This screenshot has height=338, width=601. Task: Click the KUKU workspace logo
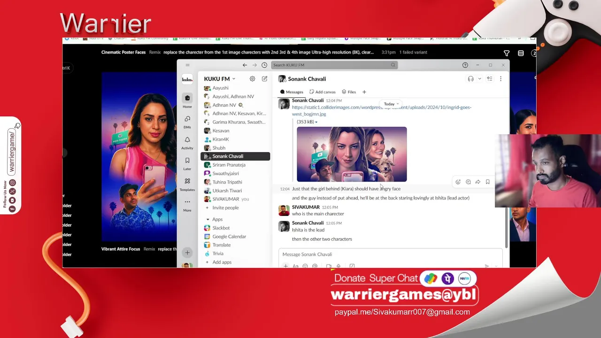point(187,79)
